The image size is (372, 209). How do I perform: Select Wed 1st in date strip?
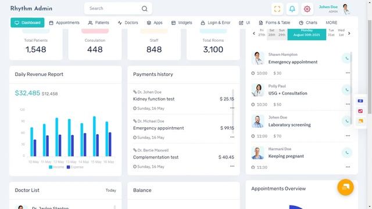341,33
